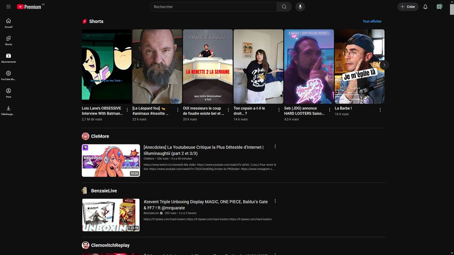
Task: Open options for Seb (JDG) short
Action: pos(330,110)
